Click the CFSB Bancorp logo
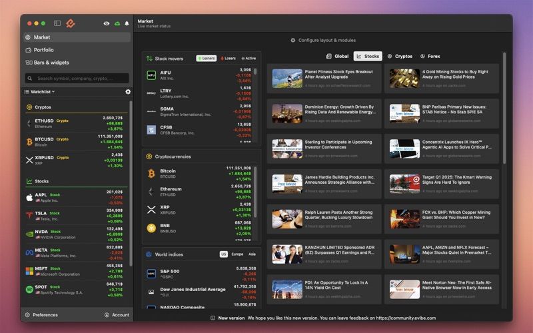Image resolution: width=533 pixels, height=333 pixels. [151, 129]
